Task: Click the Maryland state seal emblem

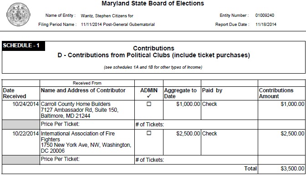Action: point(18,15)
